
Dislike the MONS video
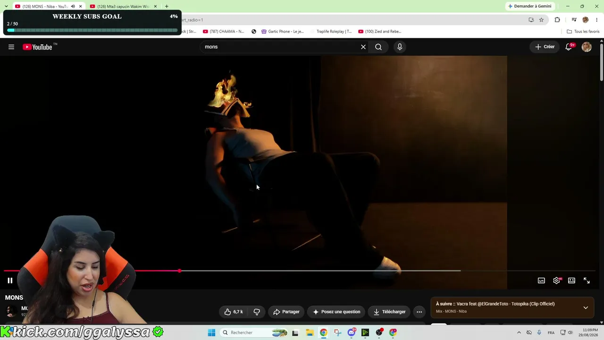(257, 312)
